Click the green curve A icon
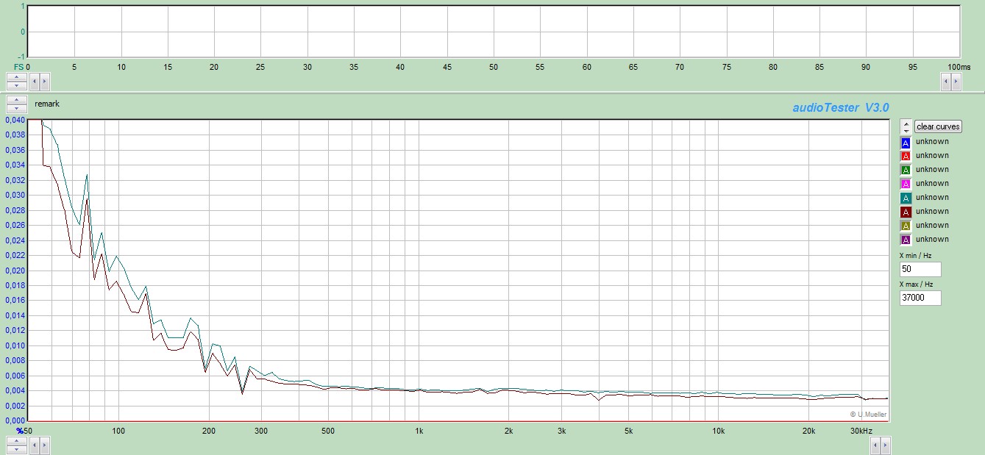 (x=906, y=171)
